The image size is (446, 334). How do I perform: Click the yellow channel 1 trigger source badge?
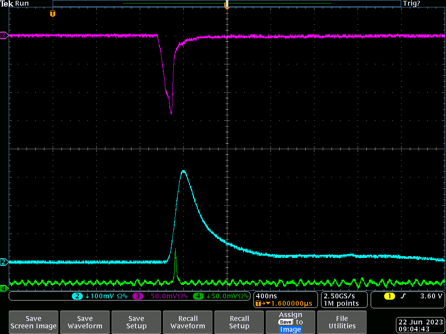point(389,296)
